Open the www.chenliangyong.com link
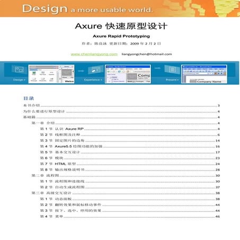The height and width of the screenshot is (240, 240). [94, 54]
